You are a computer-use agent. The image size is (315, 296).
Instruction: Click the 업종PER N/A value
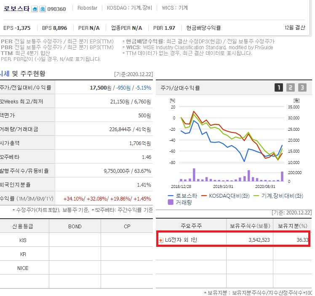tap(127, 28)
